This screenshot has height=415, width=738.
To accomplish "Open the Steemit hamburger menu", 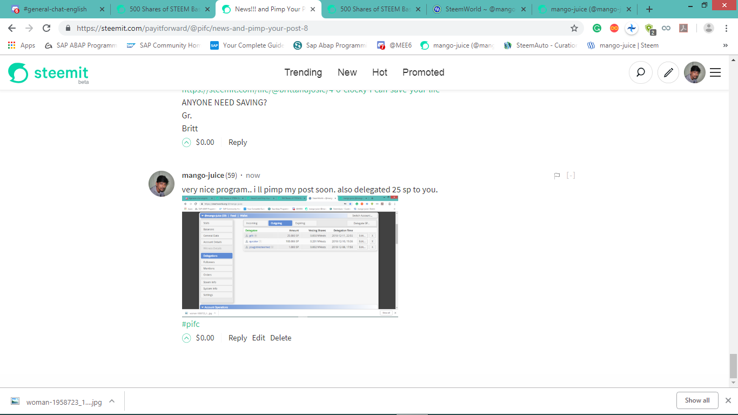I will [715, 72].
